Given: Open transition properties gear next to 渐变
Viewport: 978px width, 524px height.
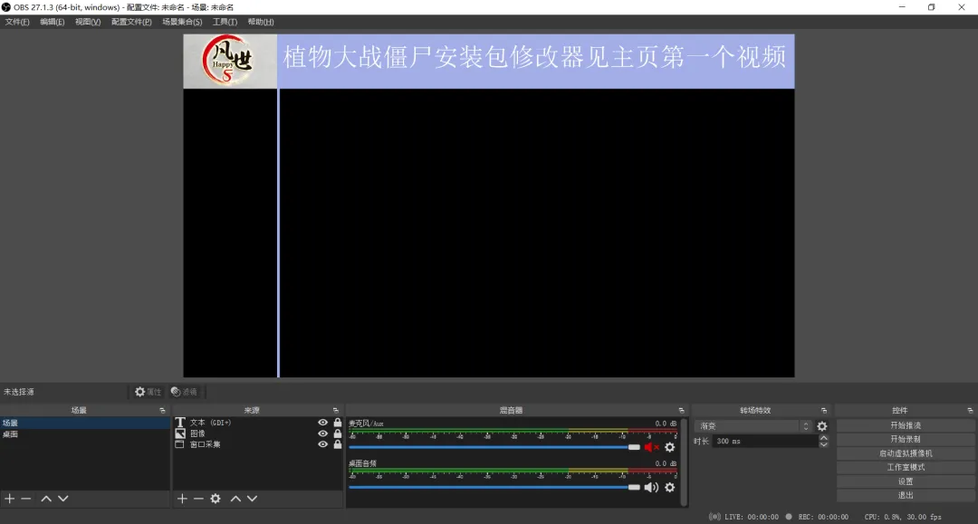Looking at the screenshot, I should tap(822, 426).
